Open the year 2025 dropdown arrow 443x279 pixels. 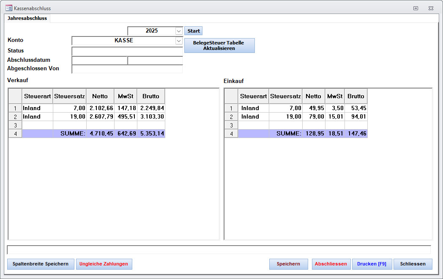[x=178, y=31]
